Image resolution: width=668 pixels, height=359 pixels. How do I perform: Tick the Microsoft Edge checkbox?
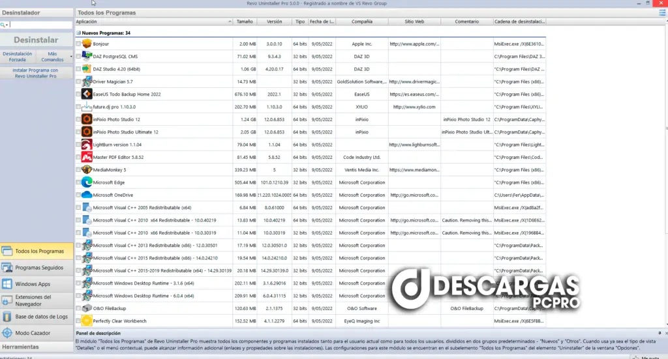pos(78,182)
